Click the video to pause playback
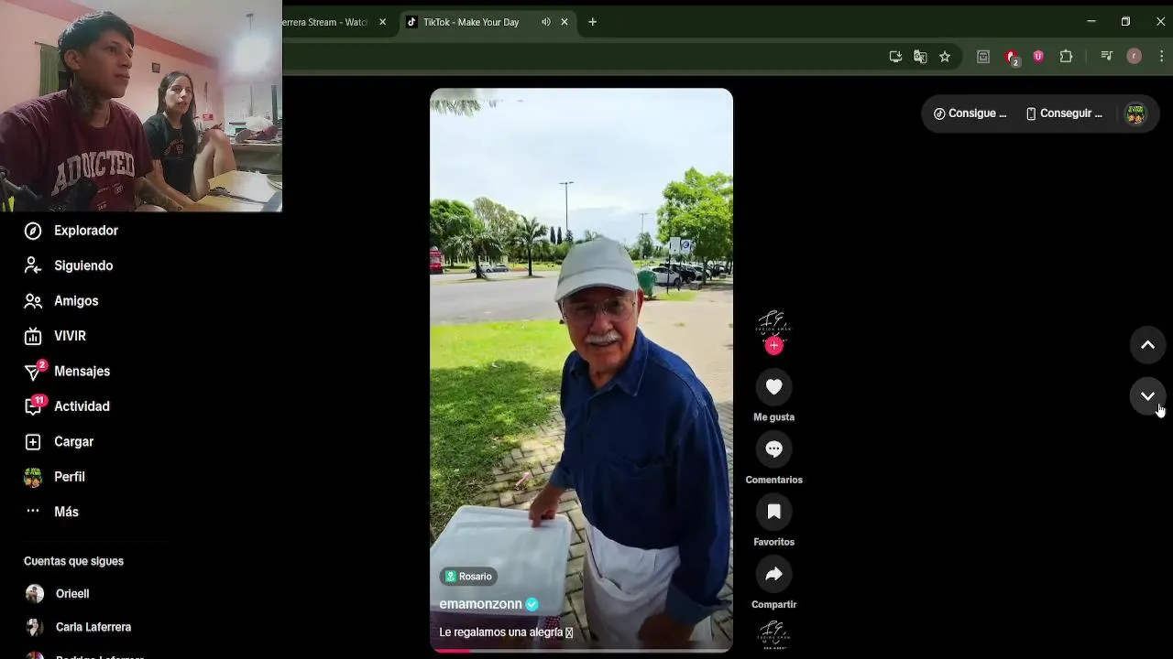Viewport: 1173px width, 659px height. tap(581, 370)
